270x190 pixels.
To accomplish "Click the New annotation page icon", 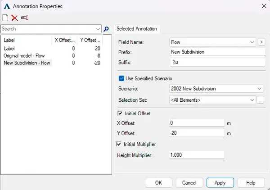I will tap(5, 18).
